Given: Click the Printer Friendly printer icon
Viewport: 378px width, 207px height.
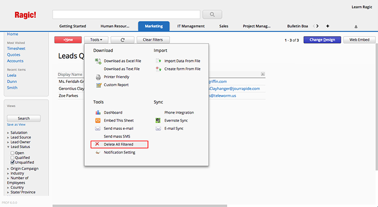Looking at the screenshot, I should [98, 77].
